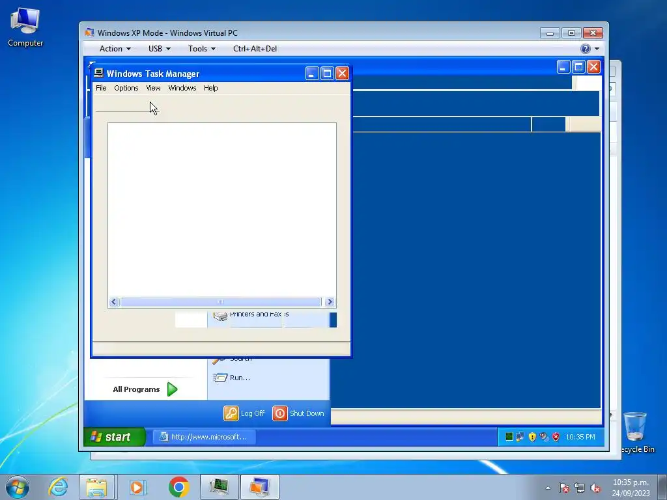The height and width of the screenshot is (500, 667).
Task: Switch to the green-monitor taskbar app
Action: [219, 487]
